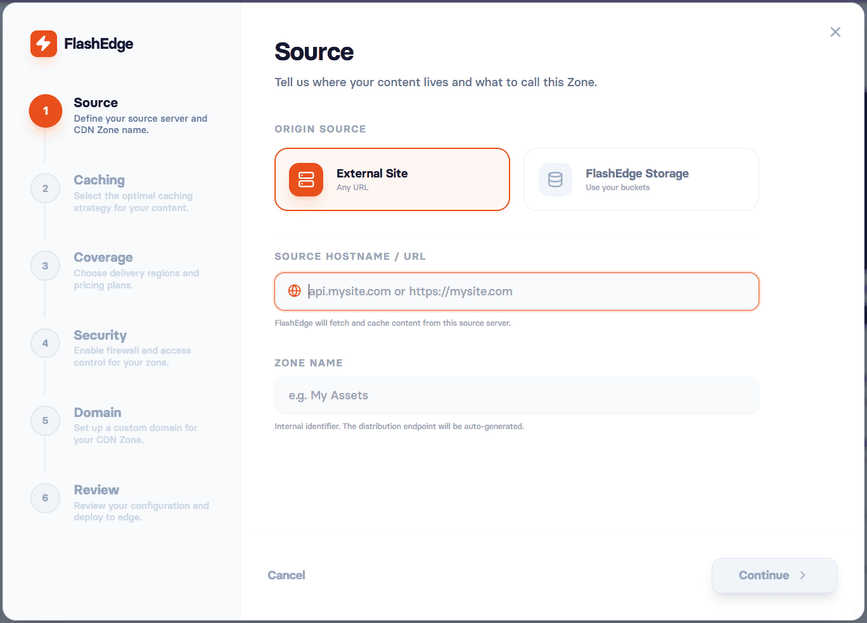Click 'Choose delivery regions and pricing plans' text

point(136,279)
